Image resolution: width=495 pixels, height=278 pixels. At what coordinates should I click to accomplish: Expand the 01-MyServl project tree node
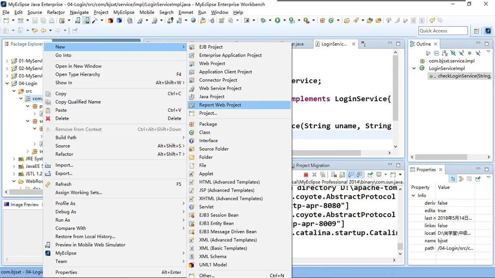[7, 61]
